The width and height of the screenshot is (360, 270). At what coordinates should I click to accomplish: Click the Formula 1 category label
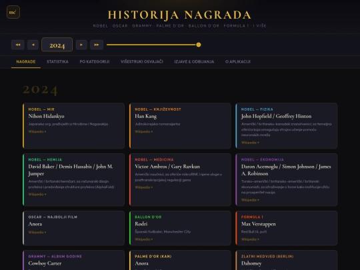click(252, 217)
